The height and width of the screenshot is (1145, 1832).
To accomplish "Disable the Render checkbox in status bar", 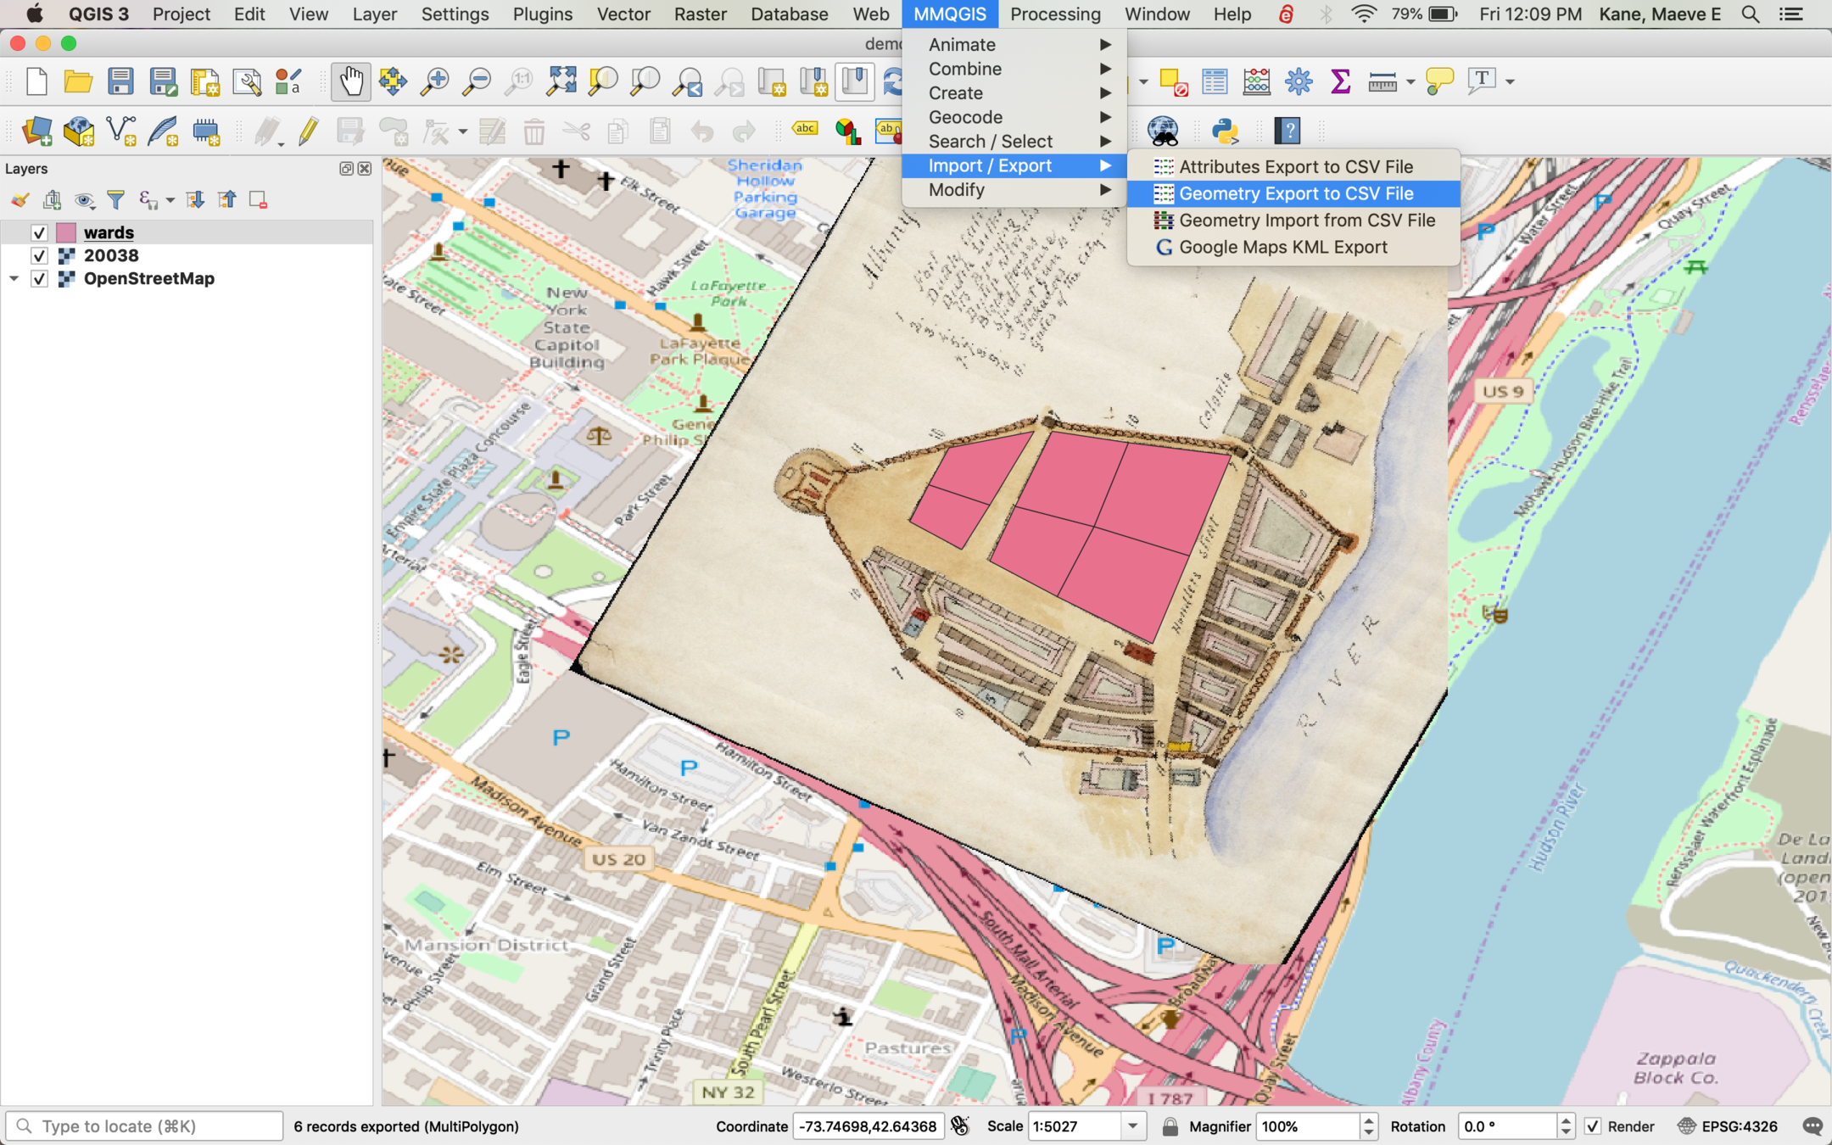I will 1592,1126.
